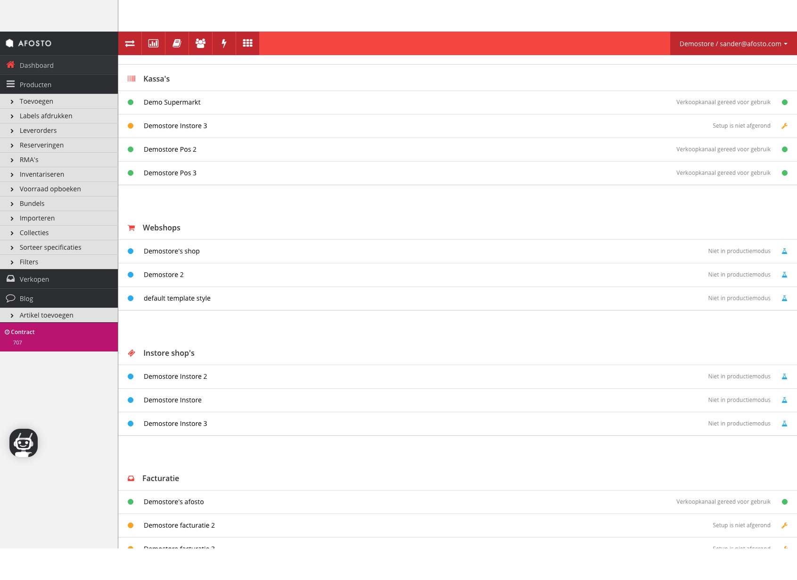This screenshot has width=797, height=580.
Task: Open Demostore's afosto under Facturatie
Action: (173, 501)
